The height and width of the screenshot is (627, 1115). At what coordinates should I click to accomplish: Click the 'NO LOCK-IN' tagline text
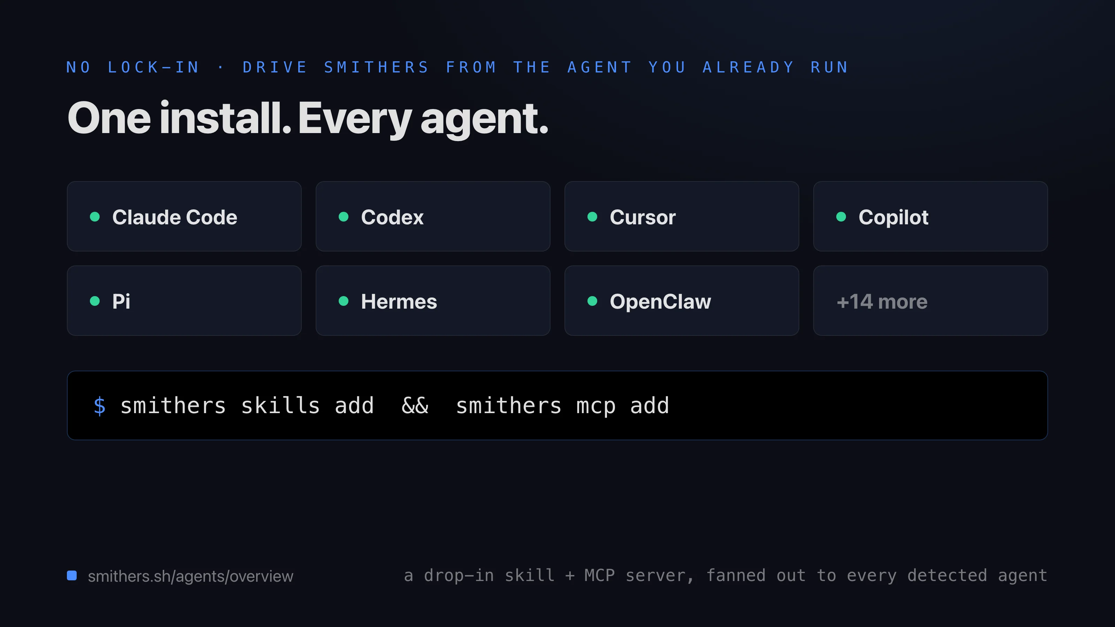(x=132, y=67)
